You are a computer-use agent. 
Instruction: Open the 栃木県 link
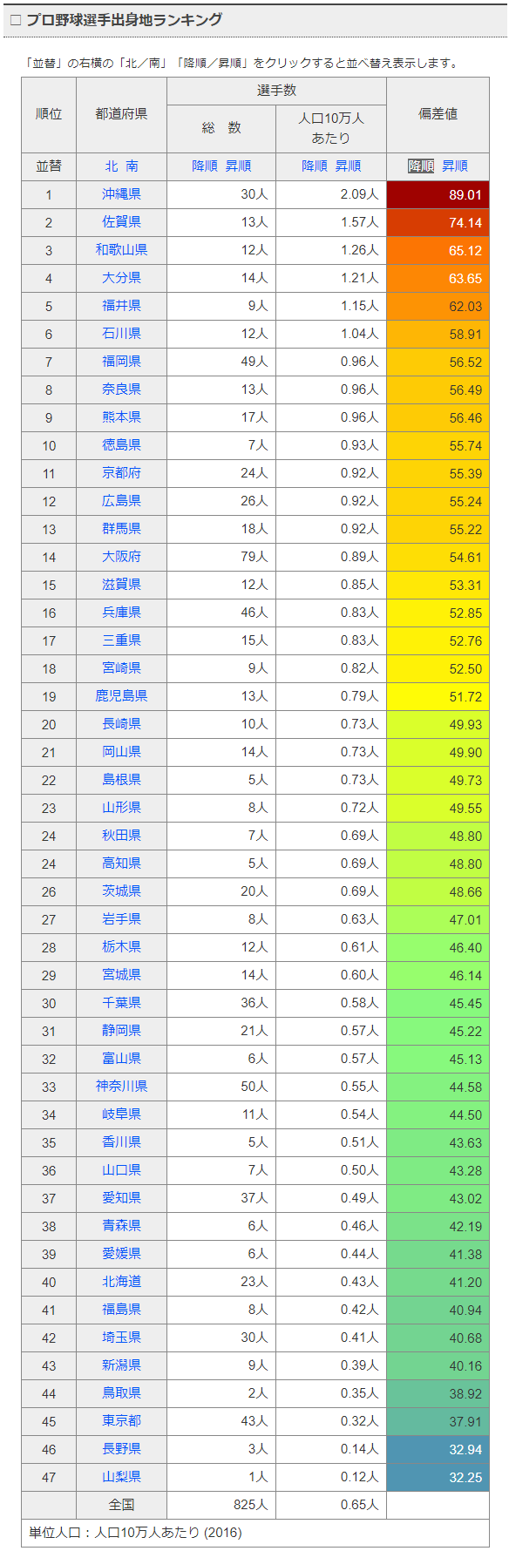tap(121, 947)
